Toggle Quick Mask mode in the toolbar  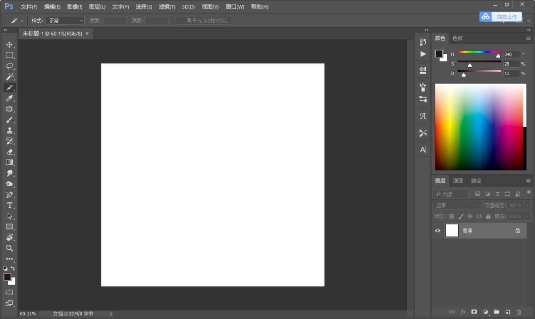(x=9, y=292)
